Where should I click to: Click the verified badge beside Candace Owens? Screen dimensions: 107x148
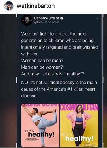click(x=62, y=18)
